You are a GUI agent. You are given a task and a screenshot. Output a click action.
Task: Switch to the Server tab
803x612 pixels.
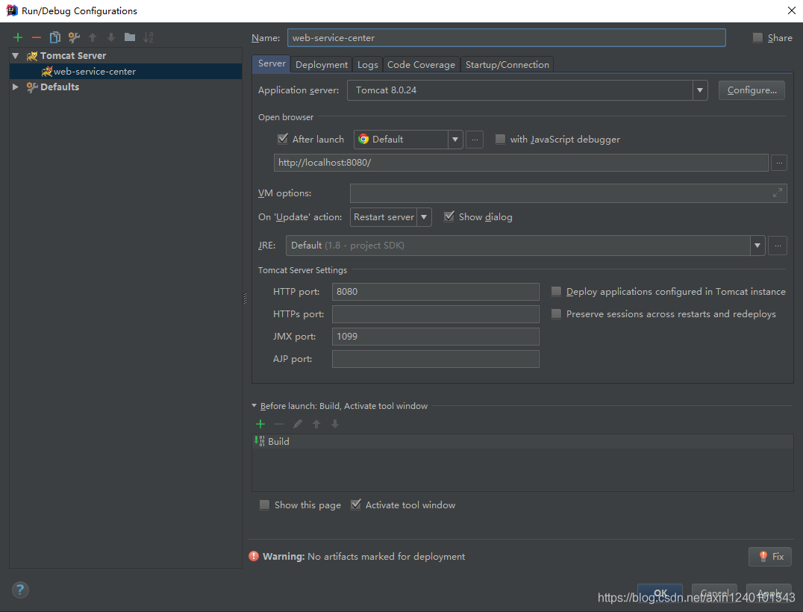[272, 63]
